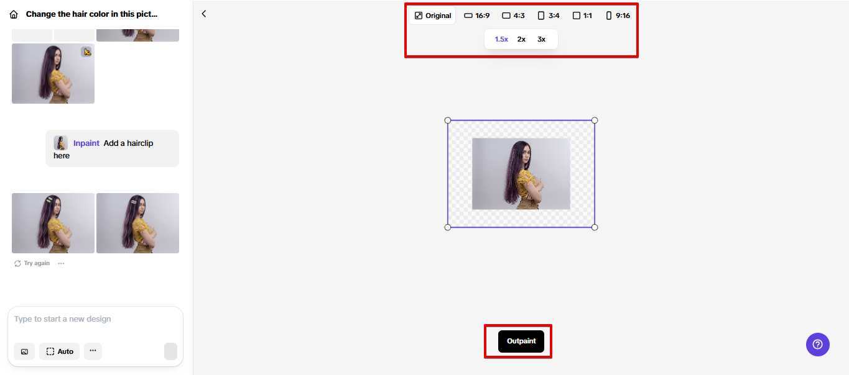Screen dimensions: 849x375
Task: Click the edit icon on the top thumbnail
Action: [x=86, y=52]
